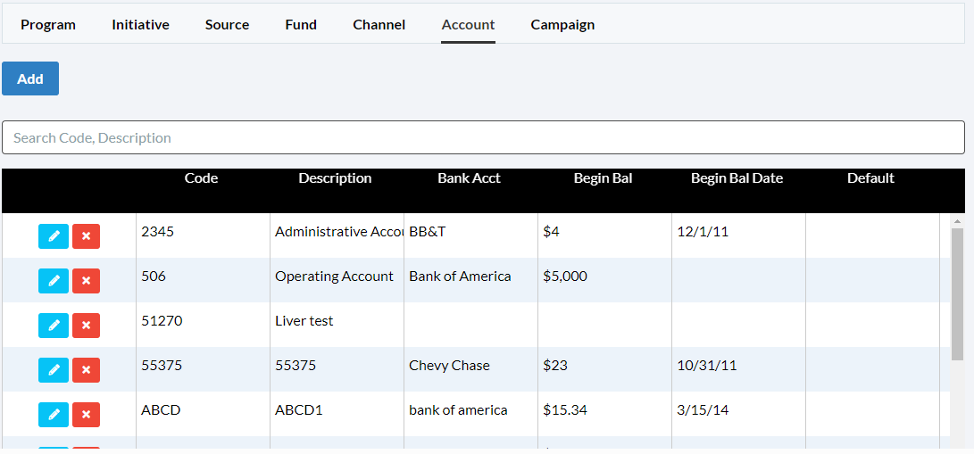Open the Channel tab
The width and height of the screenshot is (974, 454).
379,25
